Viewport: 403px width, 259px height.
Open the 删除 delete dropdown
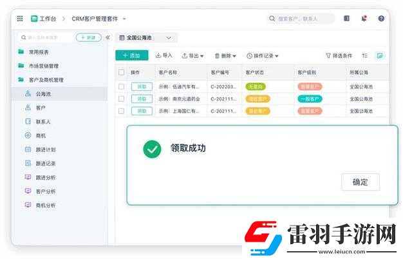[225, 55]
